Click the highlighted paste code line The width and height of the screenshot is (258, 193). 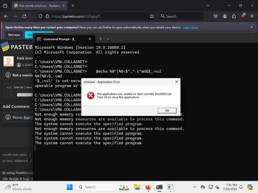tap(25, 95)
